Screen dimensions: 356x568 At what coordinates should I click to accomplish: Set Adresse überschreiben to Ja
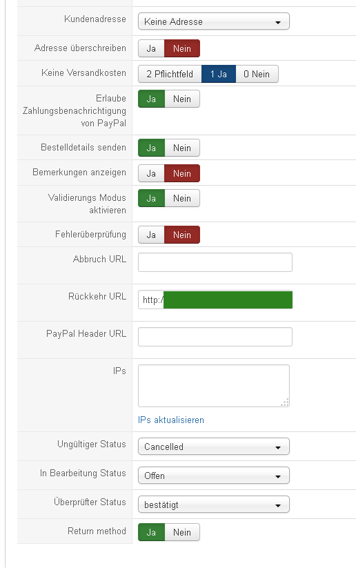point(151,48)
